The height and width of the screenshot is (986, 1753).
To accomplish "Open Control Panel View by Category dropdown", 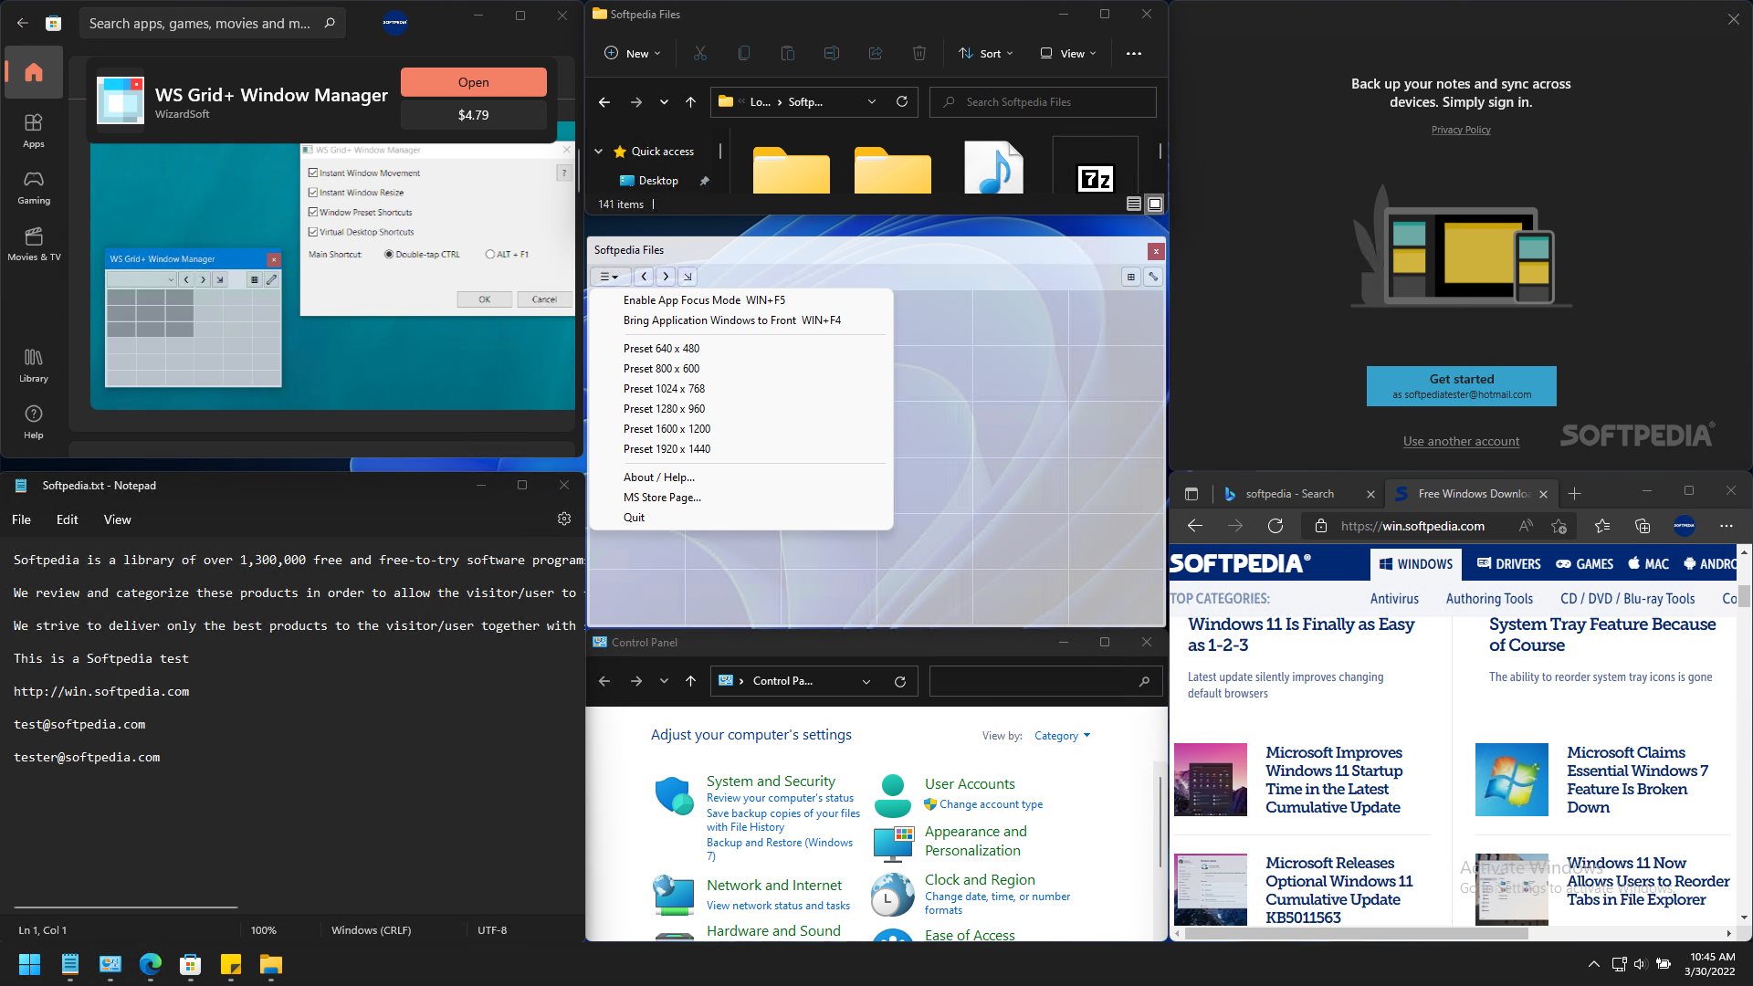I will click(1062, 736).
